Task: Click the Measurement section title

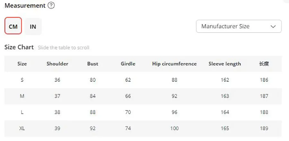Action: click(25, 6)
